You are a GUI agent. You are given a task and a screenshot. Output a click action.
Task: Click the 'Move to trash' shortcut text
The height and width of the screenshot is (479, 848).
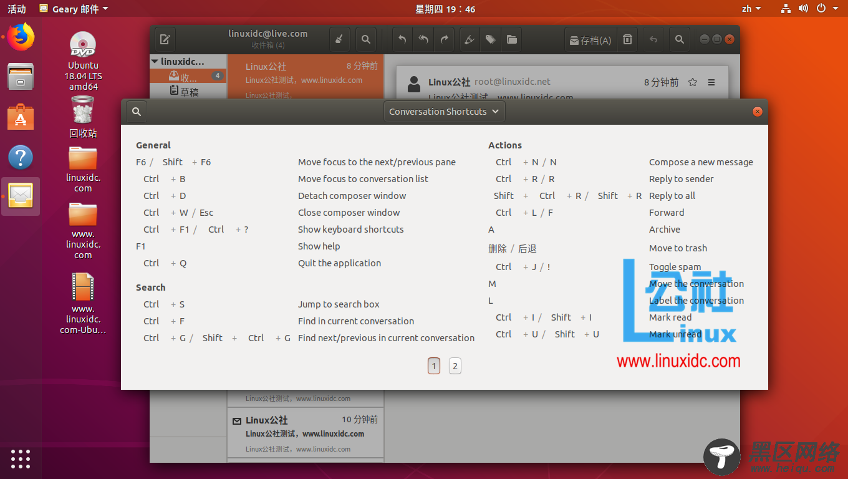(x=678, y=248)
